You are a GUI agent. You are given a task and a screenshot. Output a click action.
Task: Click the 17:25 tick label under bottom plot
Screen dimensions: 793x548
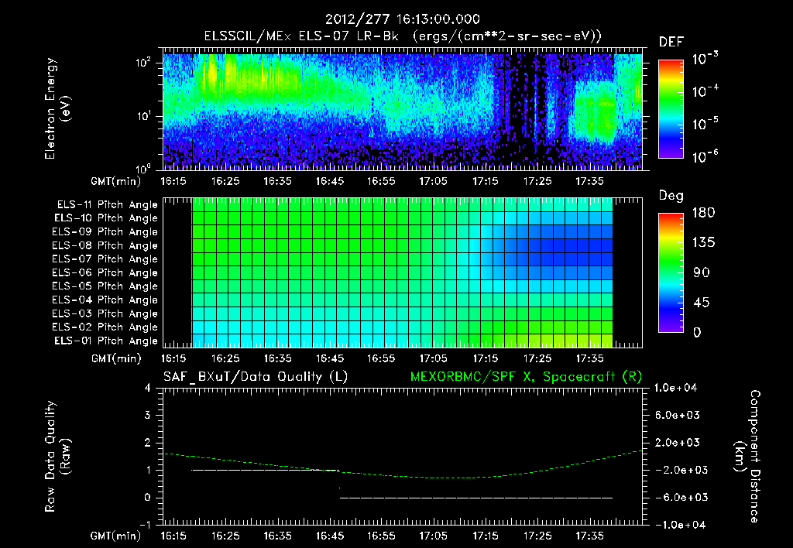537,536
